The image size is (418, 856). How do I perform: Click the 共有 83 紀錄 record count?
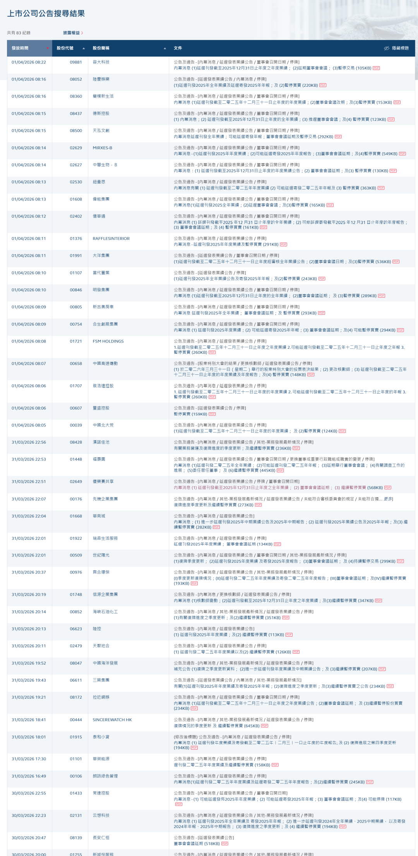19,33
